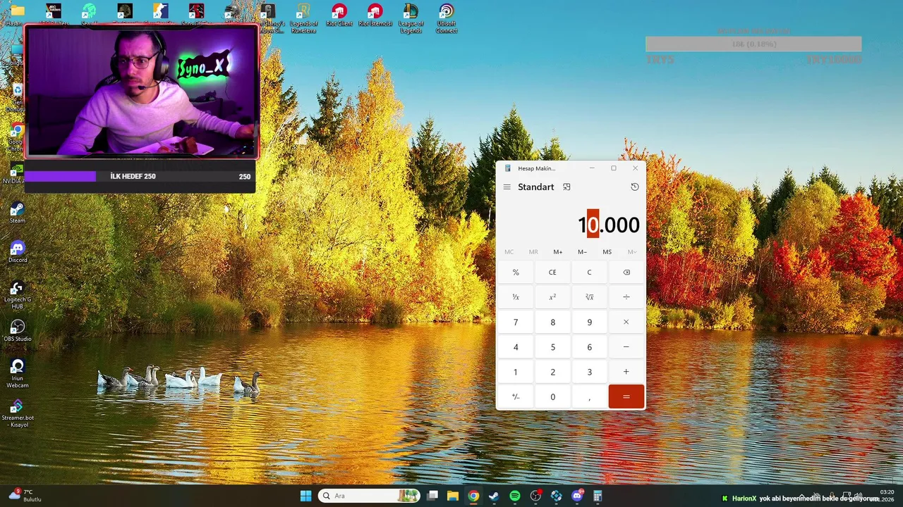
Task: Click digit 7 on Calculator keypad
Action: [x=516, y=322]
